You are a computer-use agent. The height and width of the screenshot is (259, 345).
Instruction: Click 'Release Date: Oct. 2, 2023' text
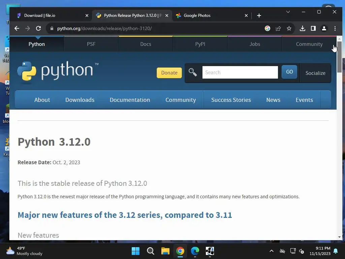point(49,162)
